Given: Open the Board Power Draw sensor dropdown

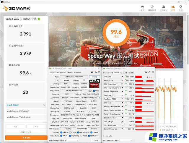Looking at the screenshot, I should (122, 118).
